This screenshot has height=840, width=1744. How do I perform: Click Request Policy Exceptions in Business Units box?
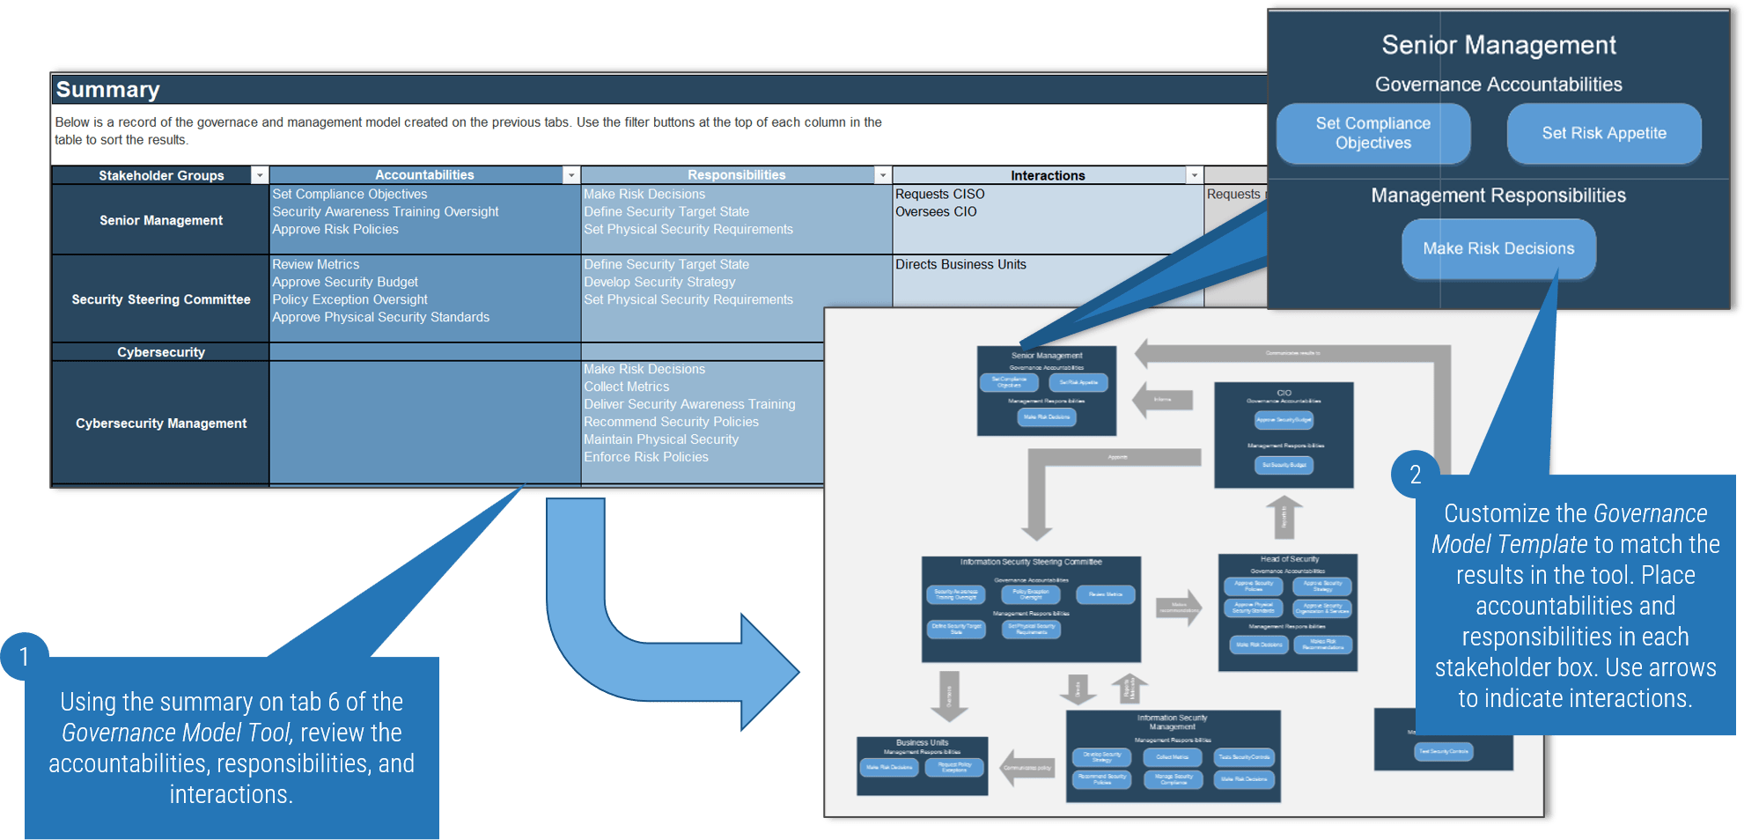click(954, 767)
